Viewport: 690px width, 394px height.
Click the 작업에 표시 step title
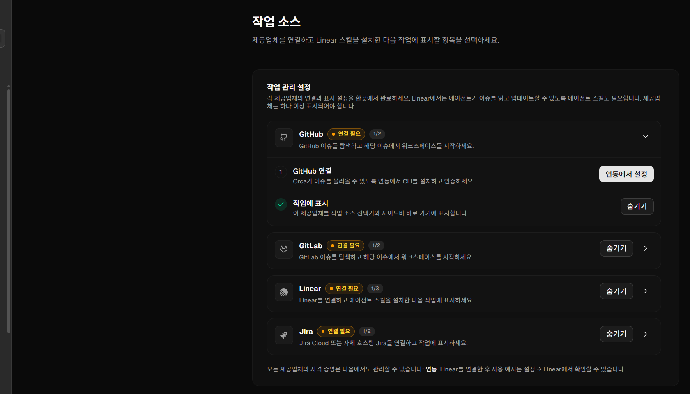[310, 203]
